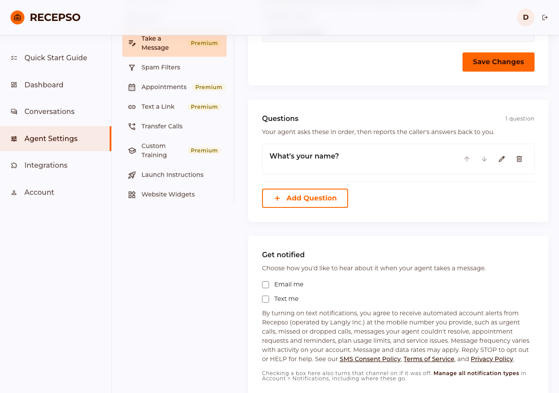Enable the Text me checkbox
This screenshot has height=393, width=559.
coord(266,299)
